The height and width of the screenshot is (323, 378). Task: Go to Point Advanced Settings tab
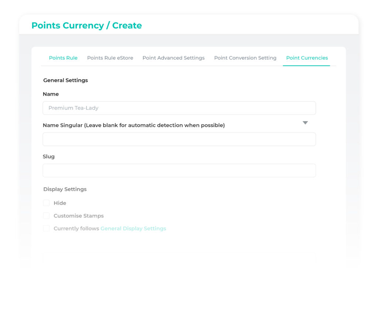coord(173,58)
